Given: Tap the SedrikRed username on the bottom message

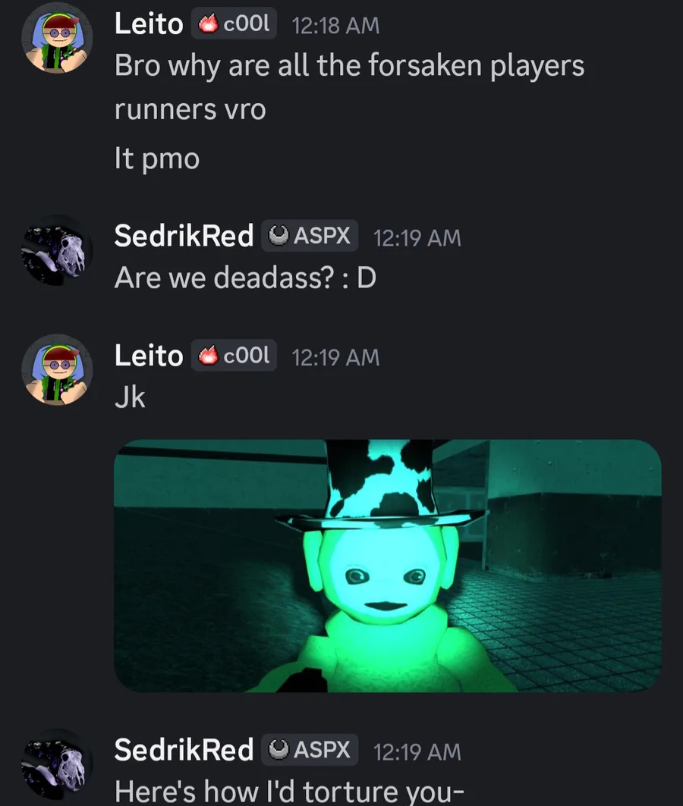Looking at the screenshot, I should coord(184,750).
